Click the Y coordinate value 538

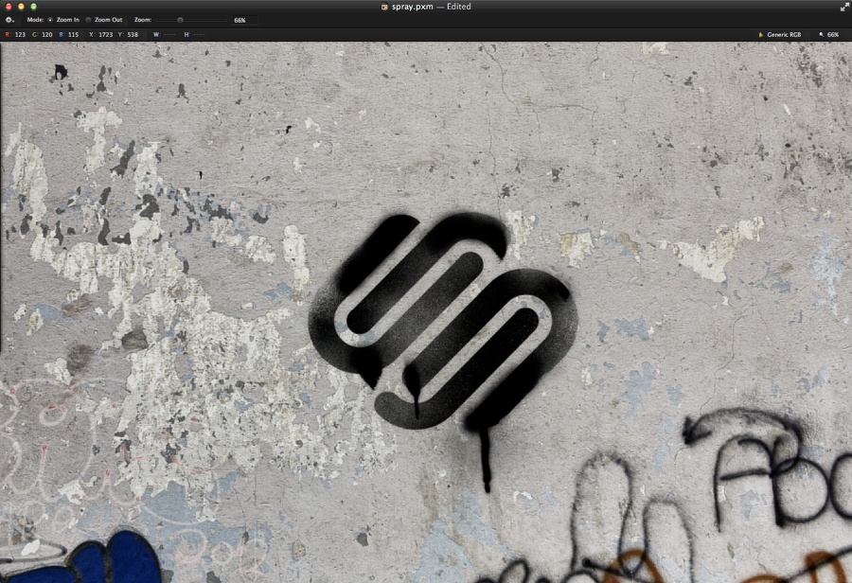coord(133,35)
